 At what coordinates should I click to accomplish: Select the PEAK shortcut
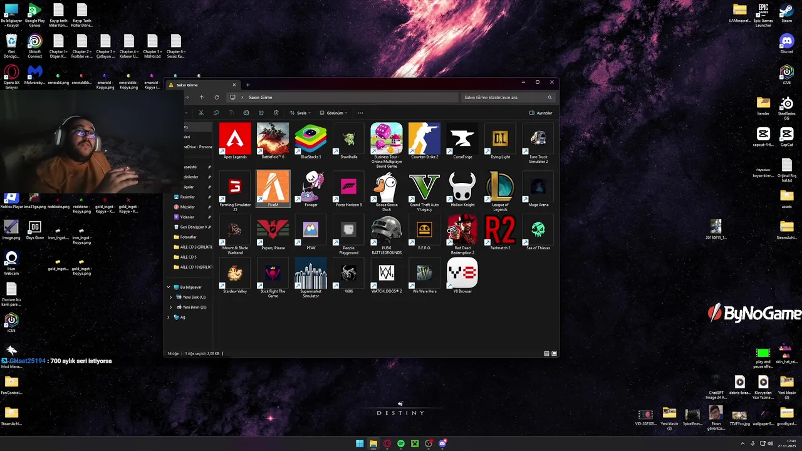tap(311, 232)
